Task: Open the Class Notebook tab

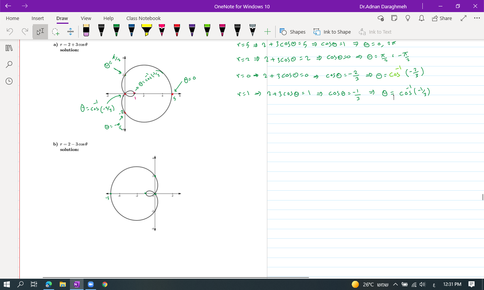Action: 143,18
